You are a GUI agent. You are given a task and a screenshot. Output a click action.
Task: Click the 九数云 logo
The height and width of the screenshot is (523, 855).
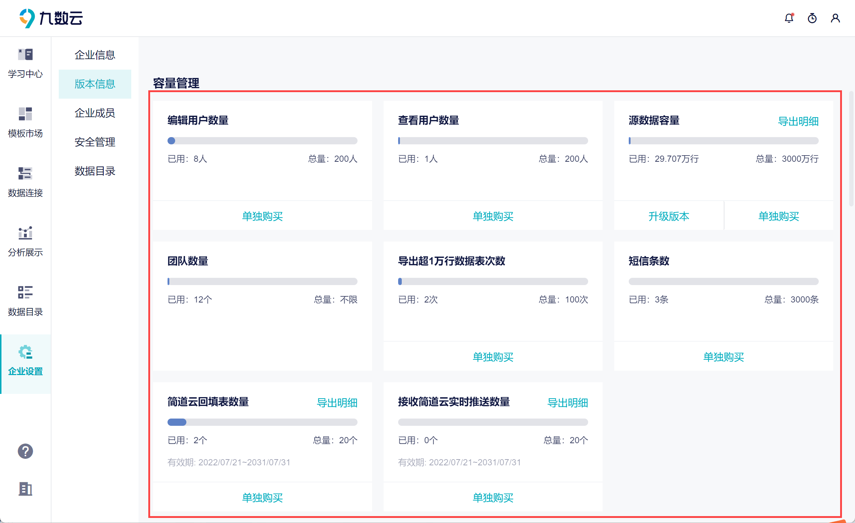[x=51, y=18]
